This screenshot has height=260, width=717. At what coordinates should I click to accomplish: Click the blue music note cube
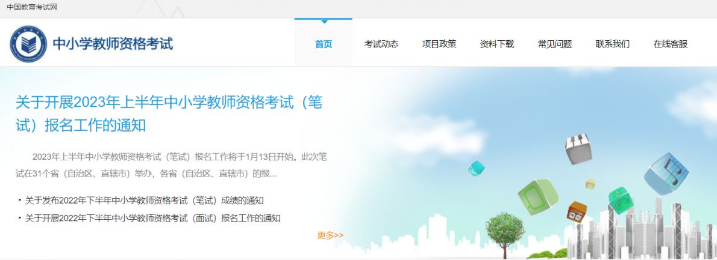(666, 174)
